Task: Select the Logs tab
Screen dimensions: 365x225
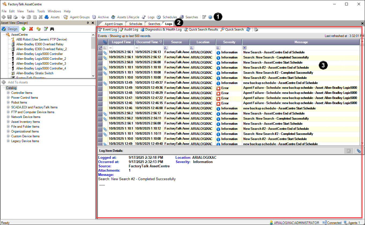Action: 169,24
